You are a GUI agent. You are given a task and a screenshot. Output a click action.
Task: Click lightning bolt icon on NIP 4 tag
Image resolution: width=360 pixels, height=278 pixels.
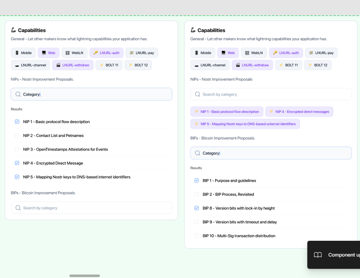(271, 112)
